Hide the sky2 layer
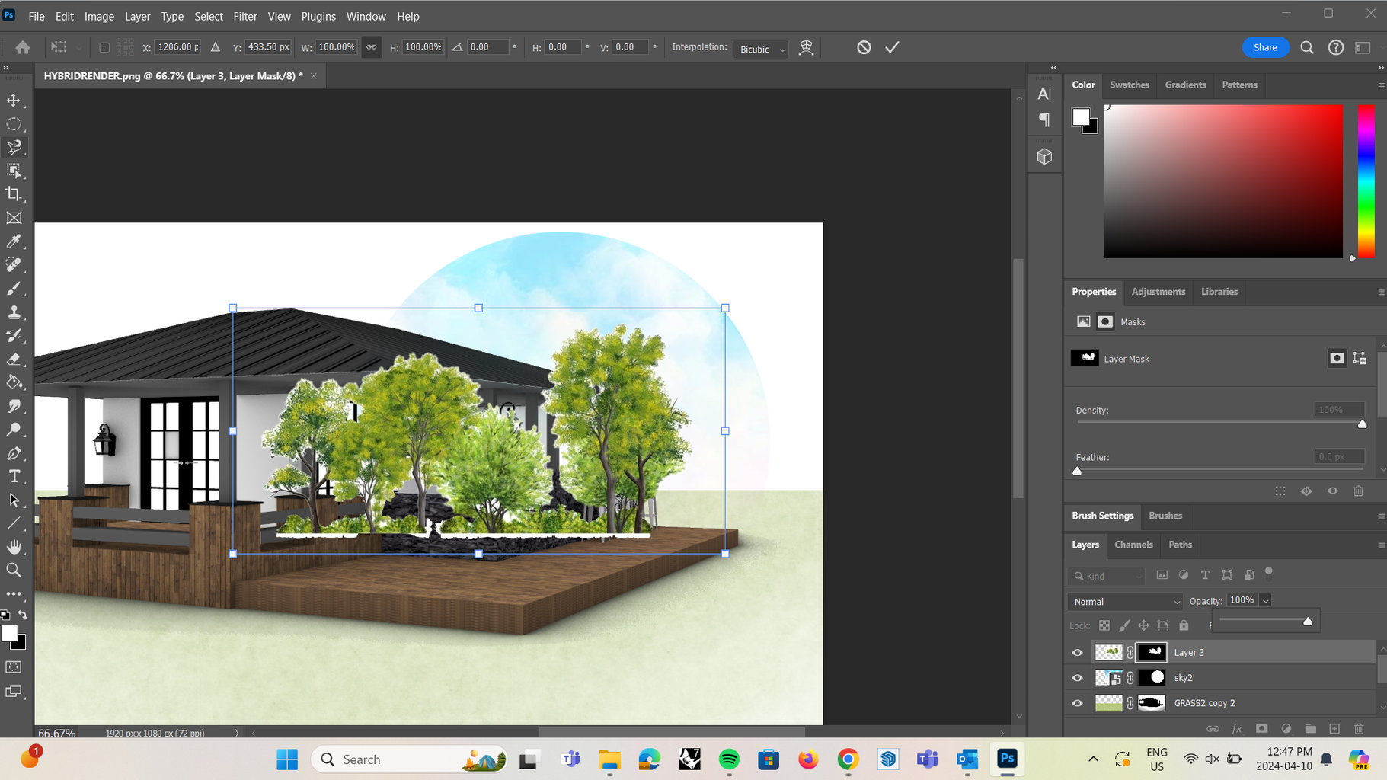The height and width of the screenshot is (780, 1387). pos(1077,677)
